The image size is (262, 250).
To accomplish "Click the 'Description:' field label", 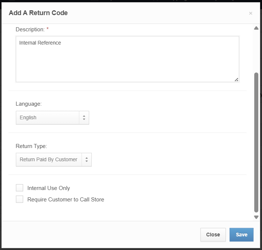I will 30,29.
